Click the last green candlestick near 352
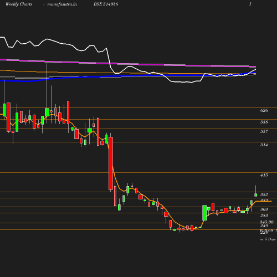The image size is (277, 277). 256,195
